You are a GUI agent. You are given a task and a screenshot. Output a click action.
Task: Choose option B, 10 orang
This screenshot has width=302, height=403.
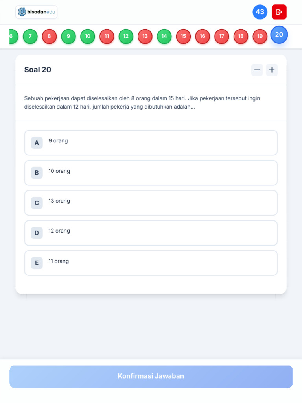click(151, 173)
